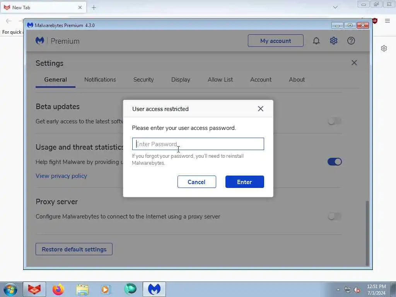Open the Malwarebytes notifications bell
Viewport: 396px width, 297px height.
pos(316,41)
